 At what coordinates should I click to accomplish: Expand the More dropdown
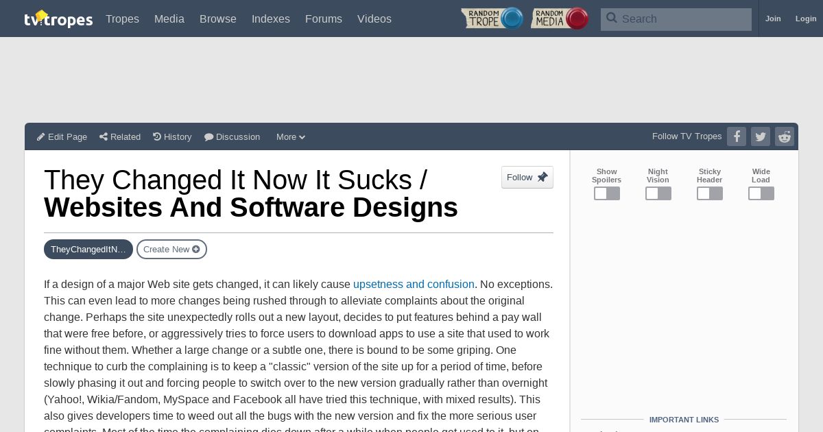tap(291, 136)
